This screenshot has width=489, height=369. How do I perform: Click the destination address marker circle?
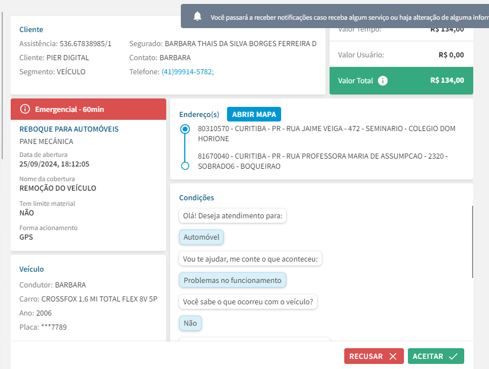(185, 166)
